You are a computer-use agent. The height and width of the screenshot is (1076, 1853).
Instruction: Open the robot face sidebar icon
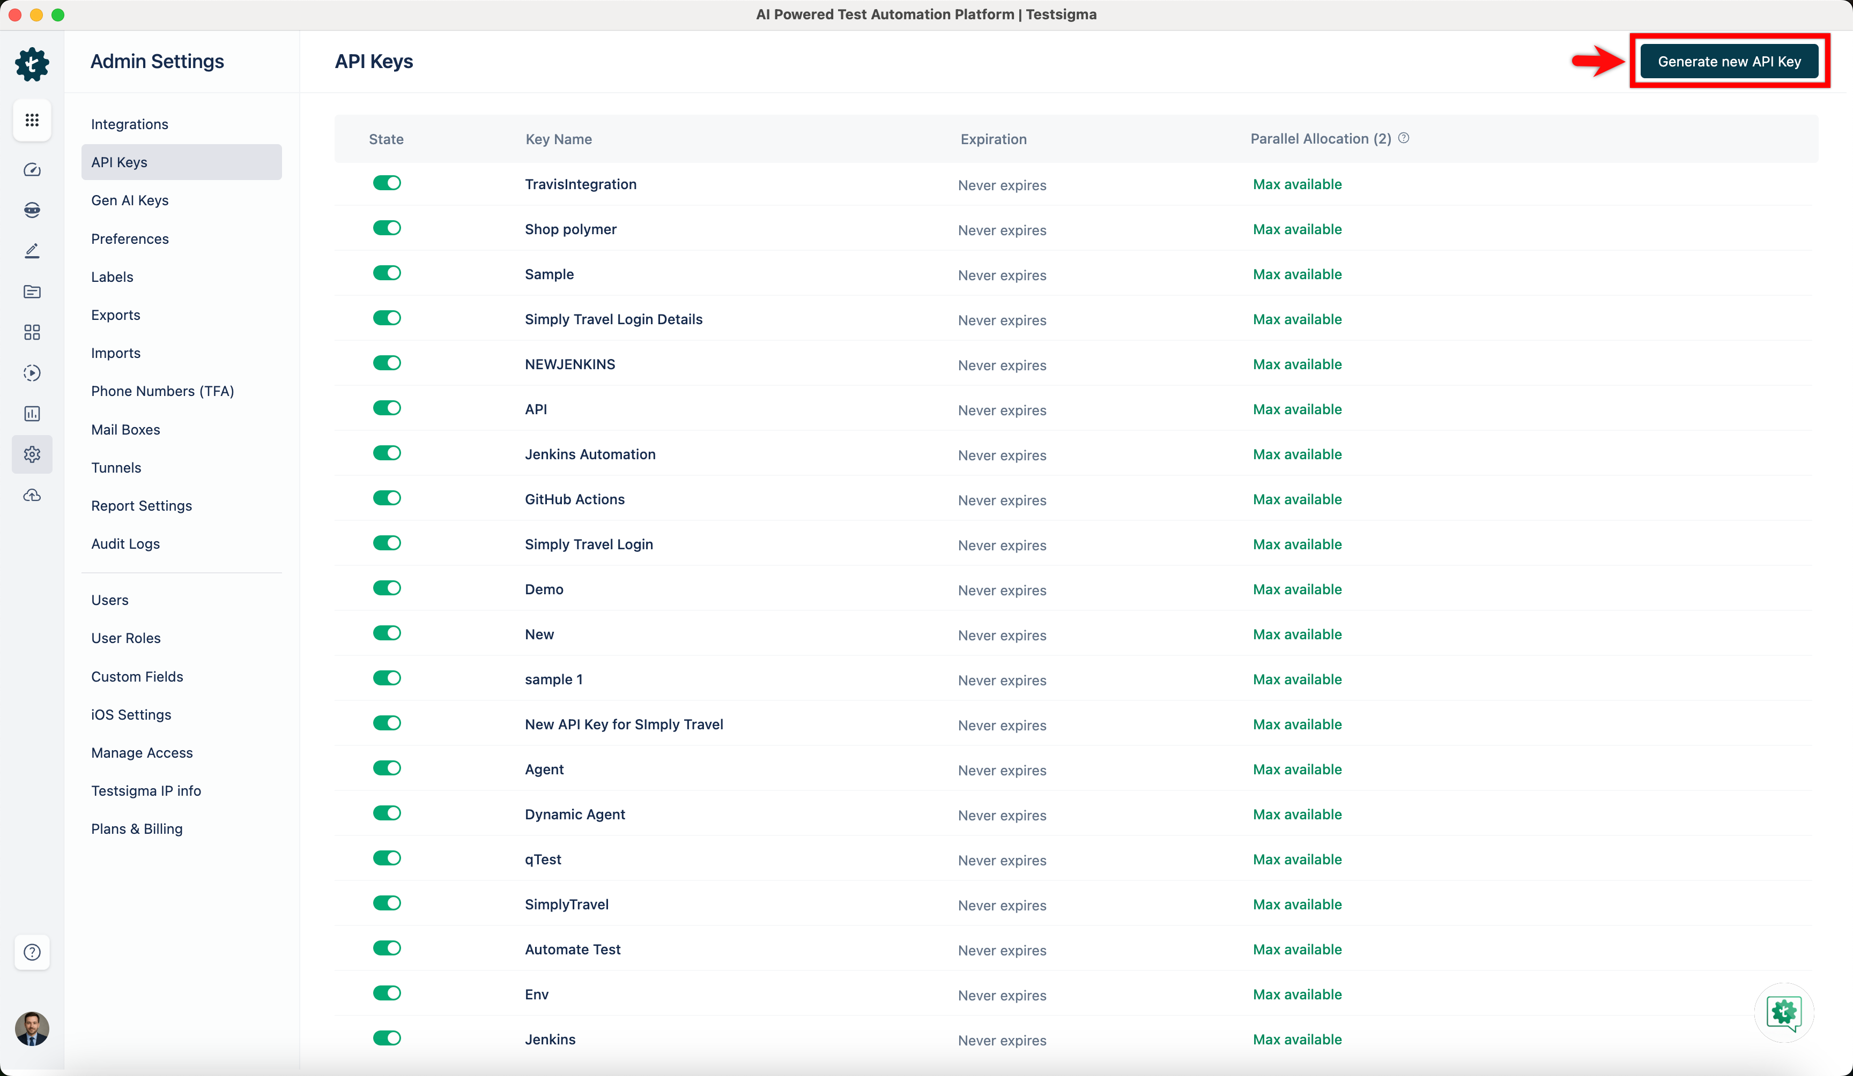(x=32, y=210)
